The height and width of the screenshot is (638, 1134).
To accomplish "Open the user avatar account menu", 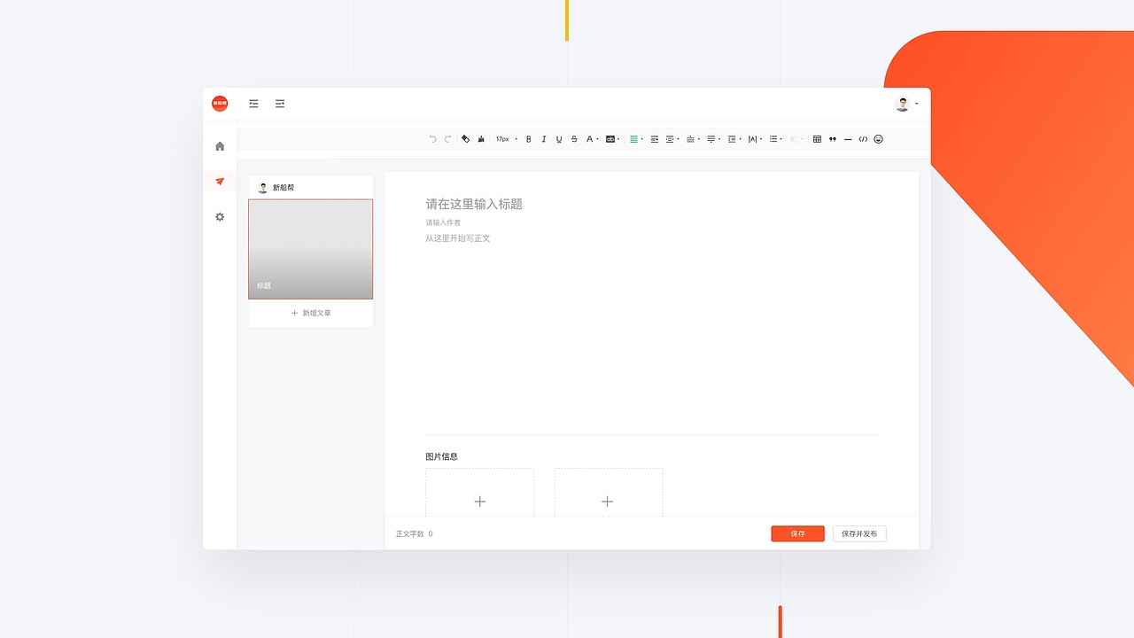I will [x=906, y=104].
